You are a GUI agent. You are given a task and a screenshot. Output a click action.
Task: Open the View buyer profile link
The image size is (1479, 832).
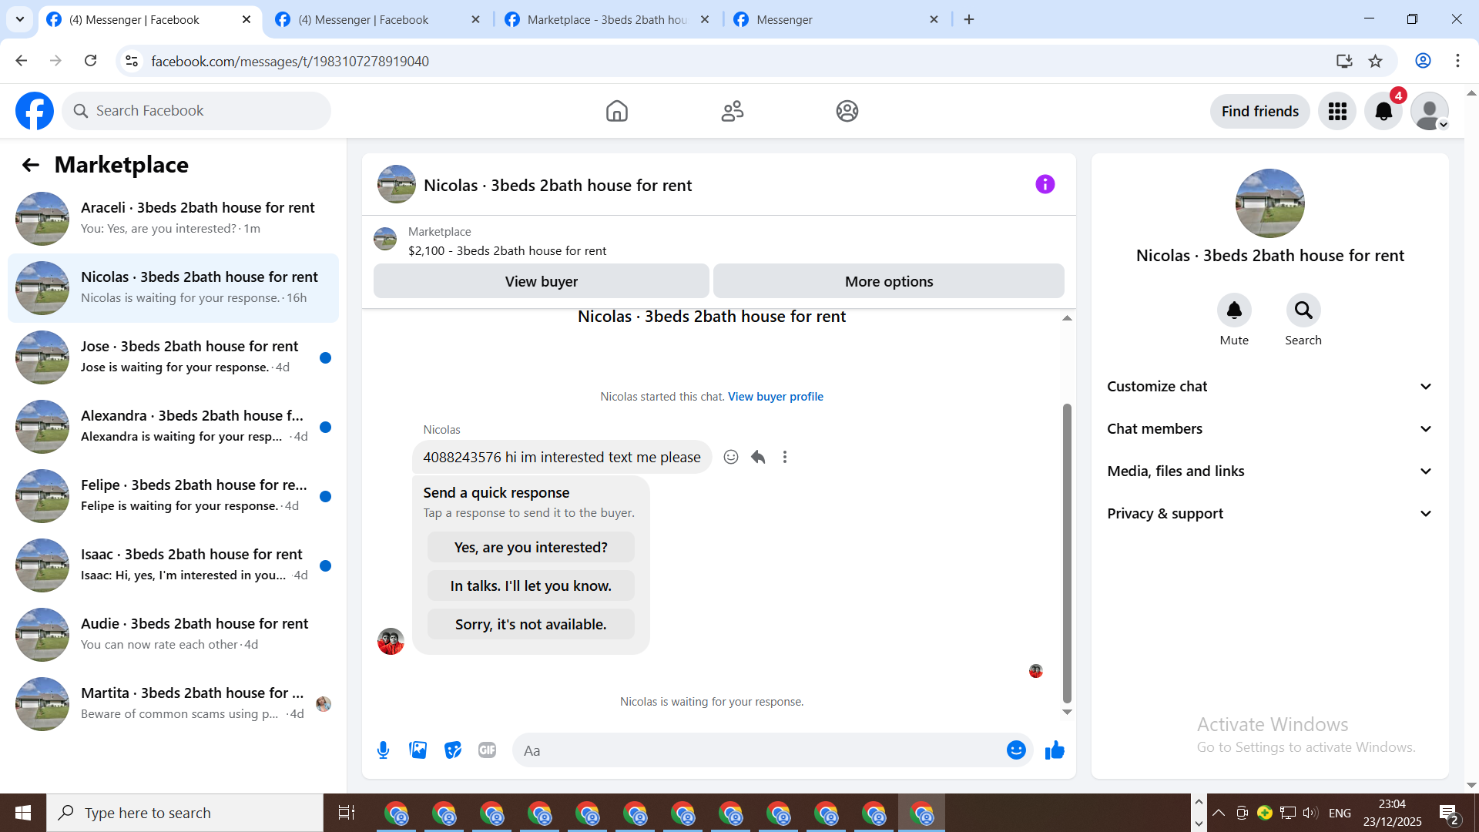775,397
